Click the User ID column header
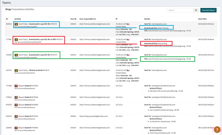This screenshot has width=222, height=135. [x=74, y=19]
